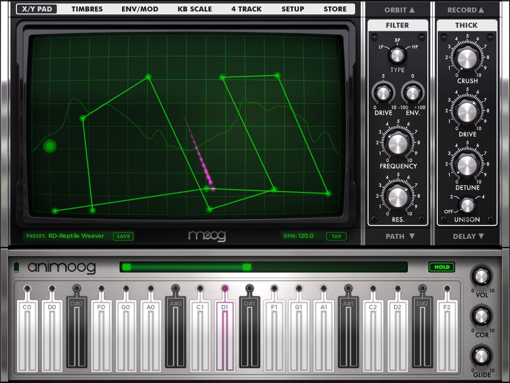Click the SAVE preset button
The height and width of the screenshot is (383, 510).
coord(124,236)
